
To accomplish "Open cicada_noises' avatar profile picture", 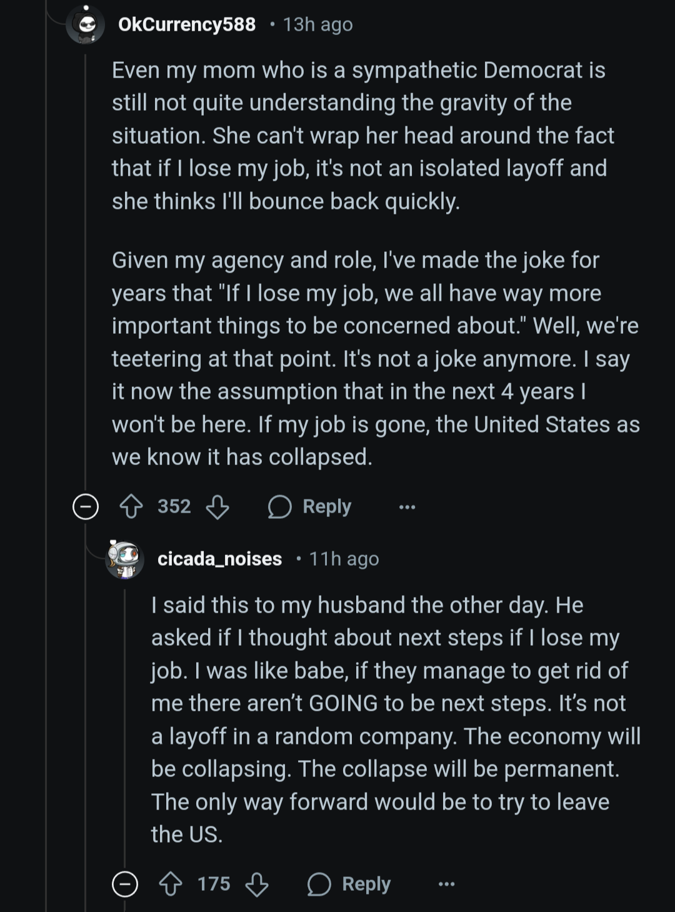I will coord(124,559).
